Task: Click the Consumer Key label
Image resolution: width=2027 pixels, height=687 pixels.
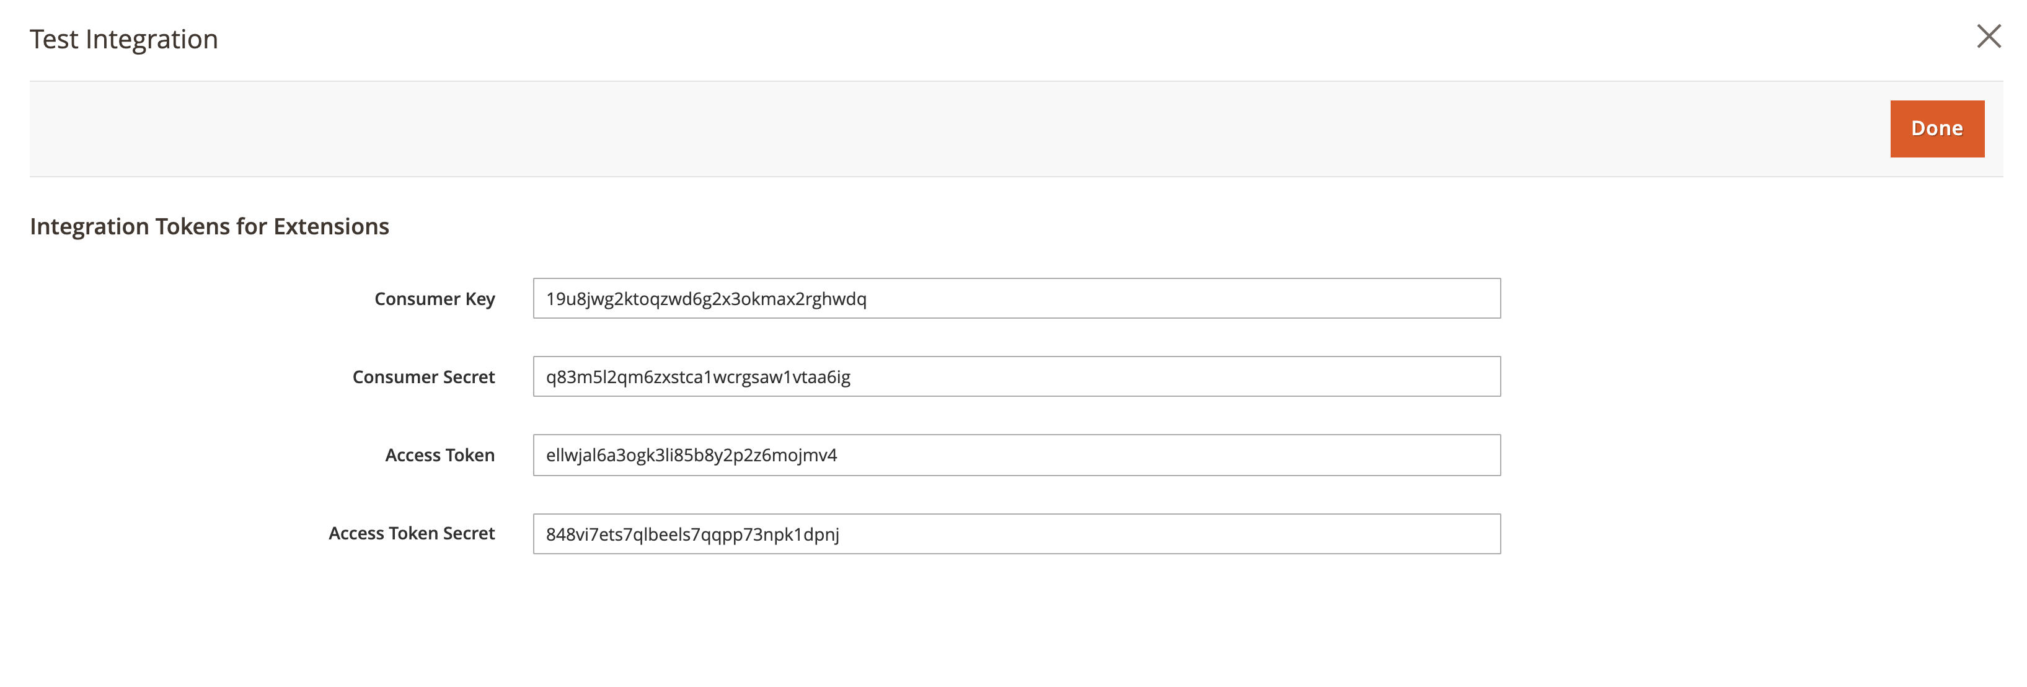Action: coord(435,299)
